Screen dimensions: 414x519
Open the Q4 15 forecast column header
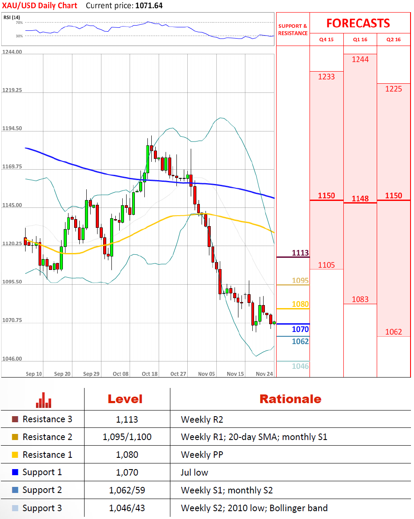(326, 39)
